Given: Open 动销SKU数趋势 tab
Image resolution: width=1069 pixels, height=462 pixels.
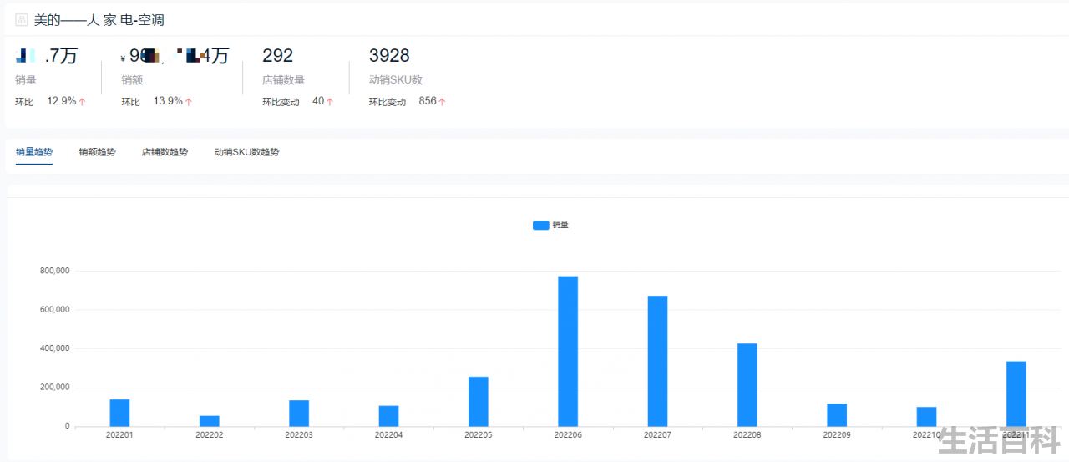Looking at the screenshot, I should coord(246,152).
